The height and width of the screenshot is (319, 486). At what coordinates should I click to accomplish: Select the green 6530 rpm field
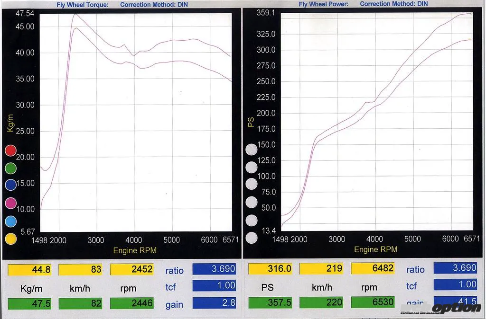click(373, 302)
